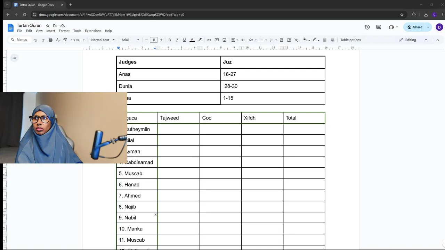Toggle bulleted list formatting
Viewport: 445px width, 250px height.
tap(261, 40)
